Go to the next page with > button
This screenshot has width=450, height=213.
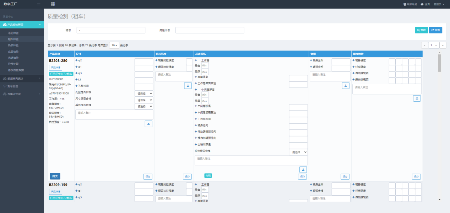[x=443, y=45]
